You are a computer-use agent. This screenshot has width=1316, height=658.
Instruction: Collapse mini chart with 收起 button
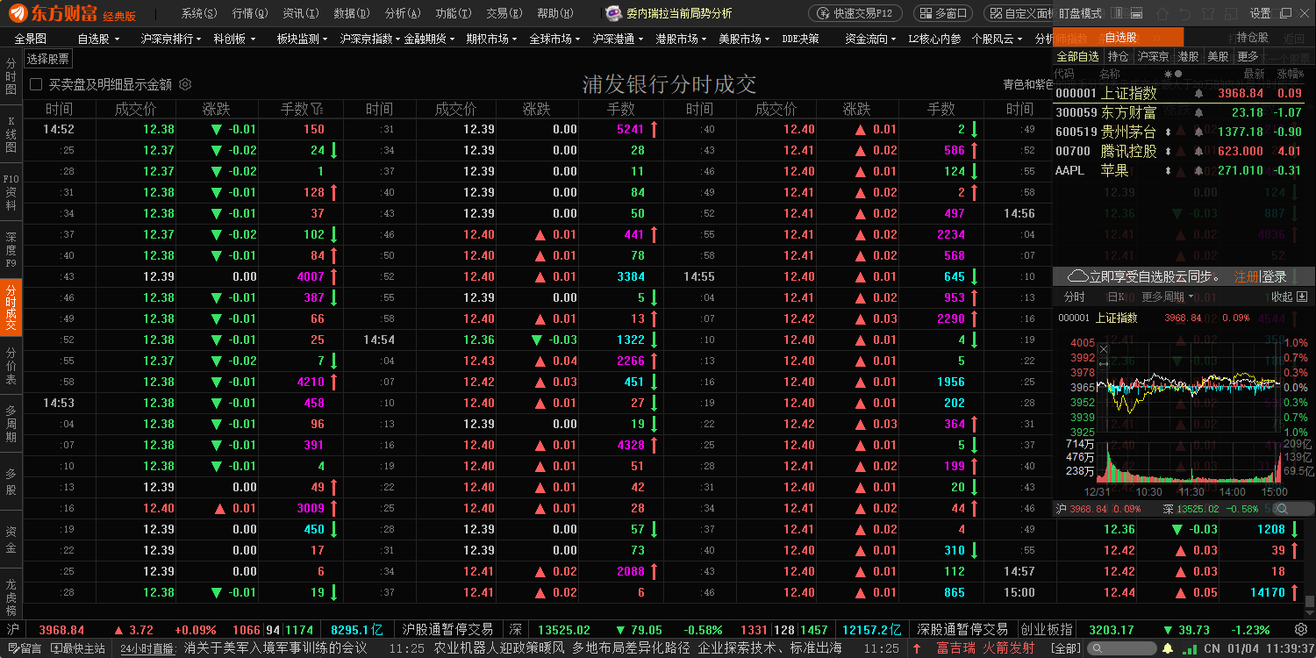(1290, 297)
